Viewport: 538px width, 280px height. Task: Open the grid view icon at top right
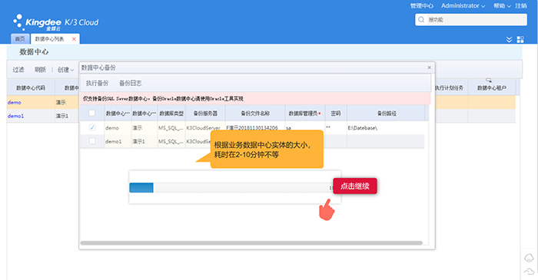pos(520,39)
